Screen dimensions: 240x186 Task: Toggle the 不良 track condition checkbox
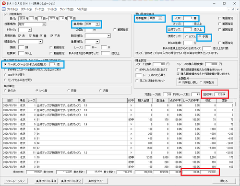pyautogui.click(x=52, y=36)
